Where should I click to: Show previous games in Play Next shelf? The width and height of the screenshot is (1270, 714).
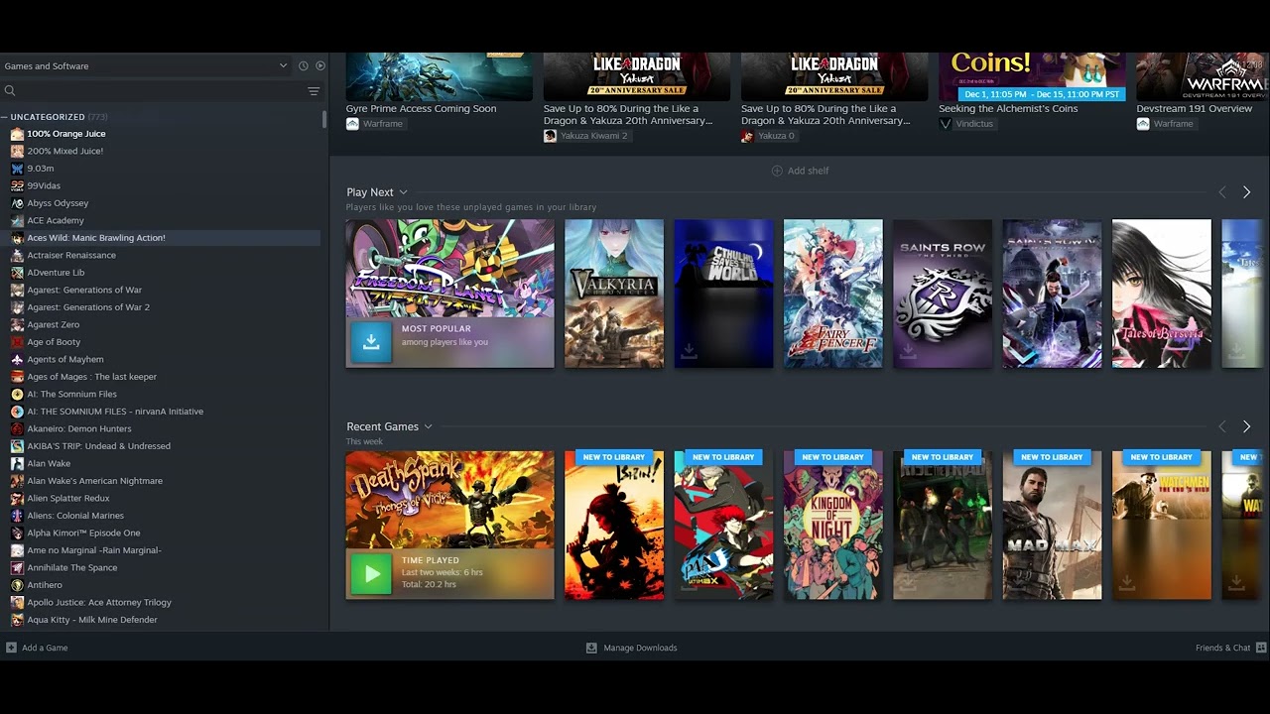(1222, 192)
